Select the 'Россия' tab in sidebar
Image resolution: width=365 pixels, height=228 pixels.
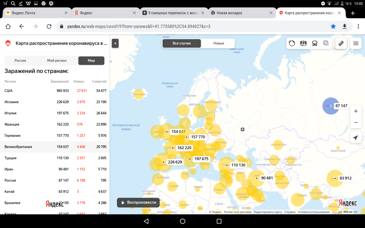(x=20, y=61)
